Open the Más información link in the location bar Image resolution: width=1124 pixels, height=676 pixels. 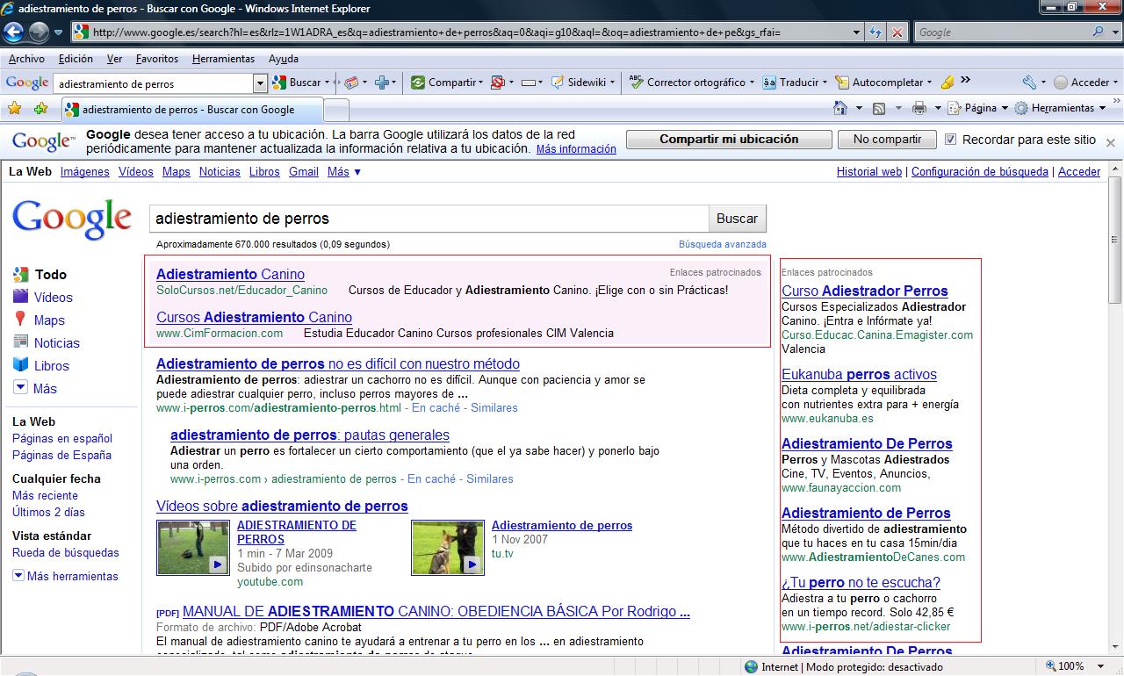[576, 149]
